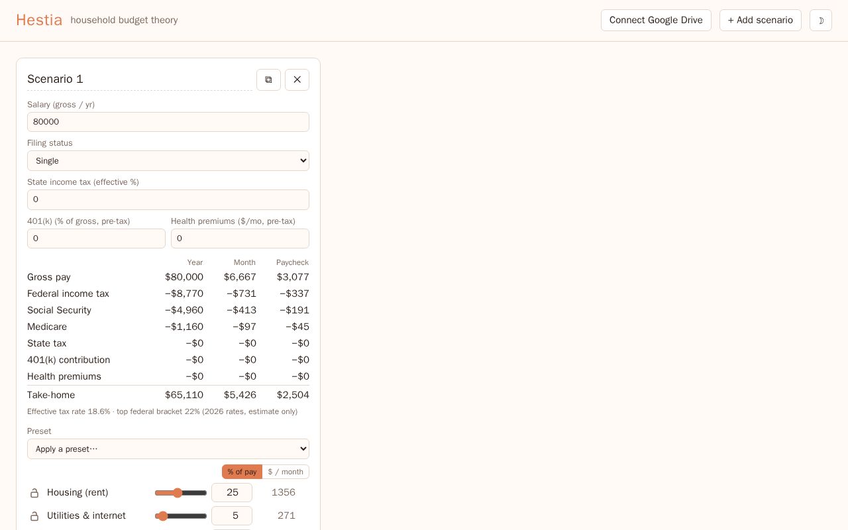Switch budget view to $ / month
The width and height of the screenshot is (848, 530).
286,472
